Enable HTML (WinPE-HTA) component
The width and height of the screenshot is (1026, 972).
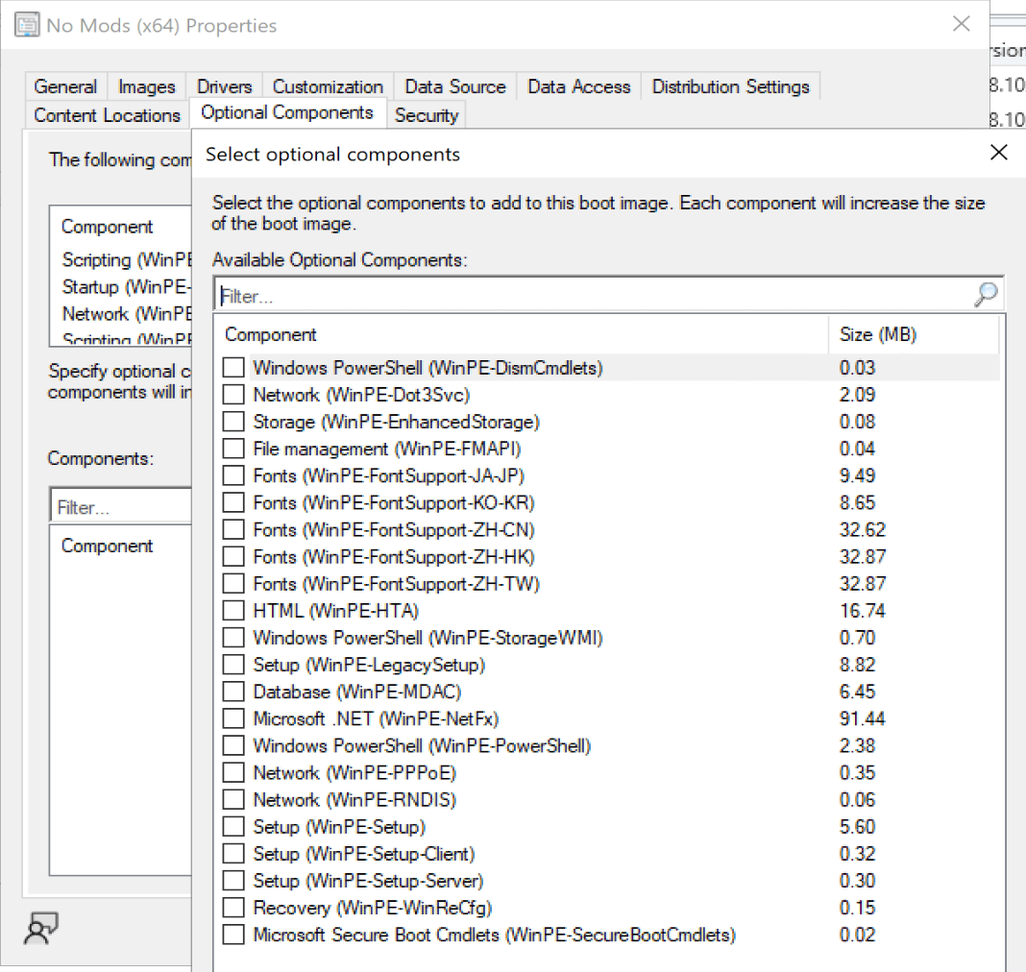point(232,610)
